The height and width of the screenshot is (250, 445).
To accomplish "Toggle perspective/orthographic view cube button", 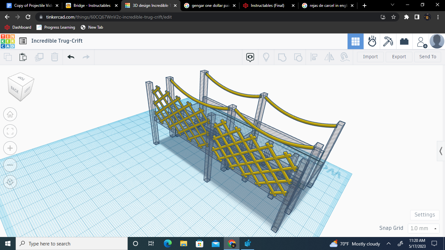I will (x=10, y=182).
